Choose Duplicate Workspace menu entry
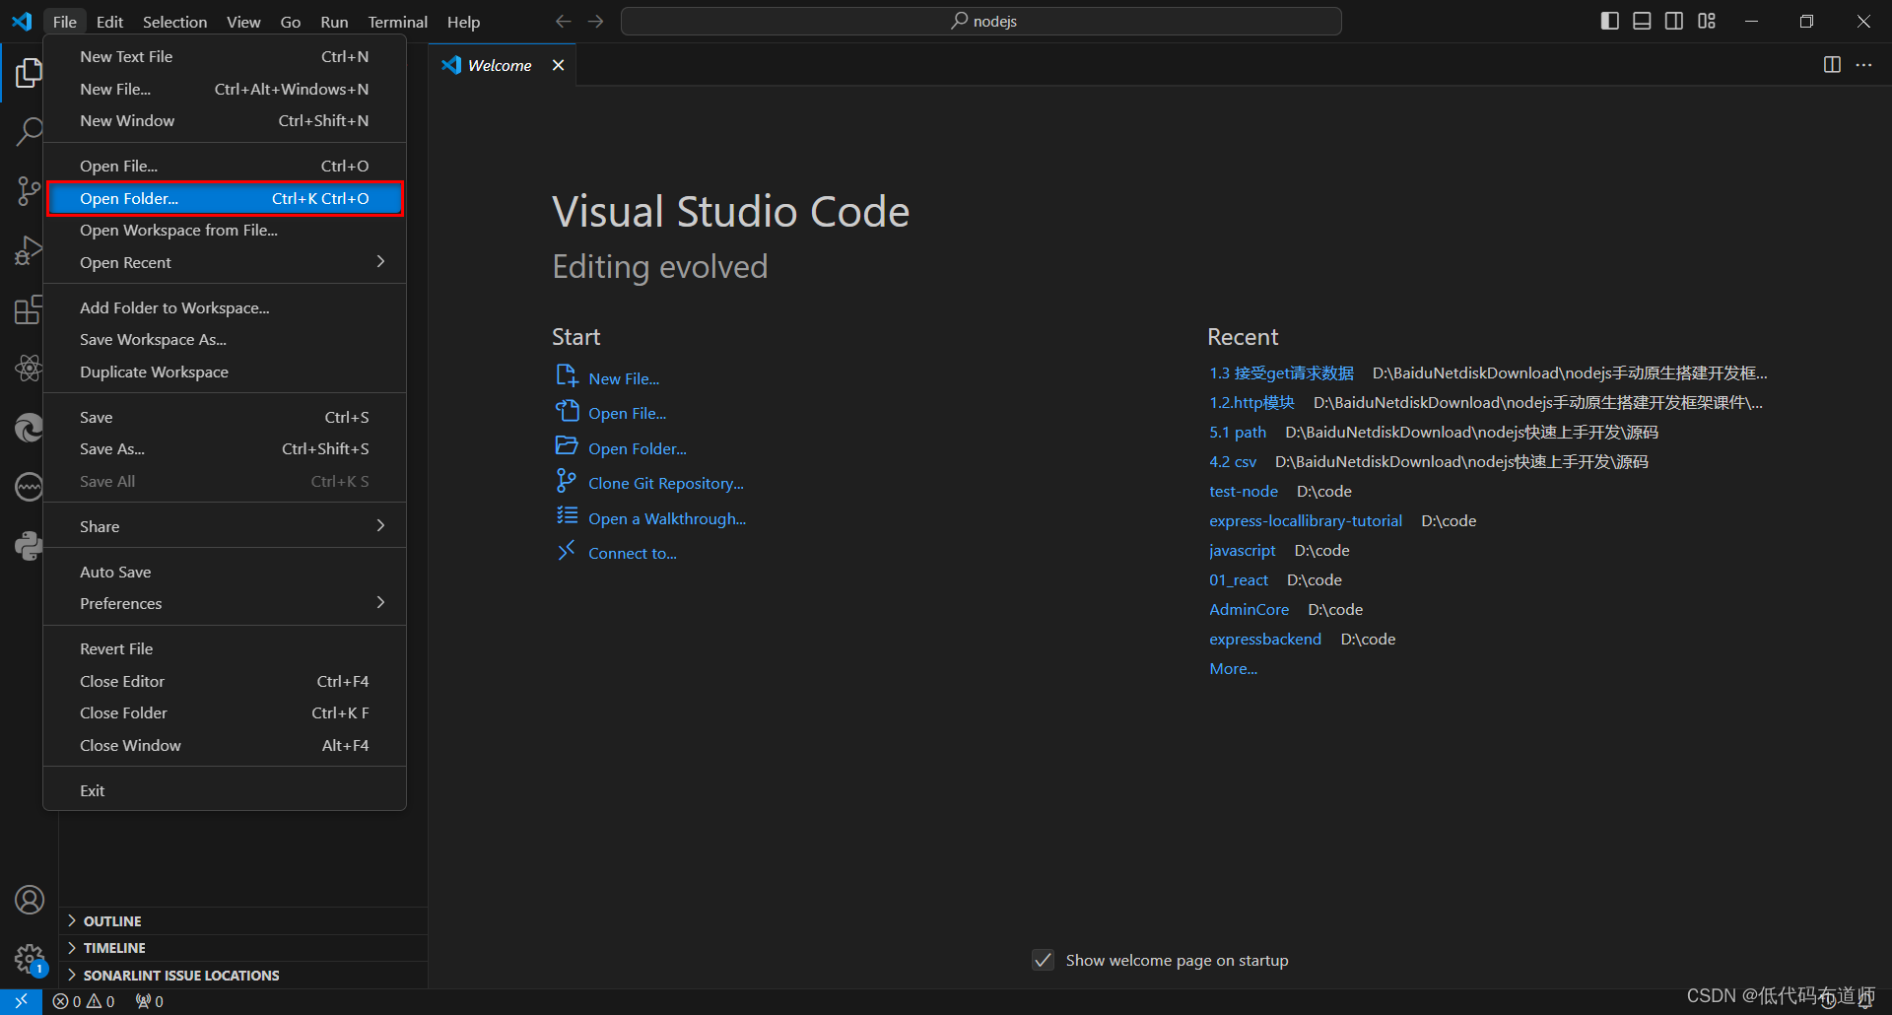 click(x=225, y=372)
